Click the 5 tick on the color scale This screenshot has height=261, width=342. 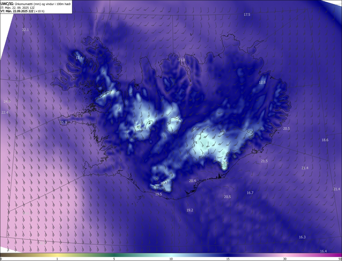point(114,259)
